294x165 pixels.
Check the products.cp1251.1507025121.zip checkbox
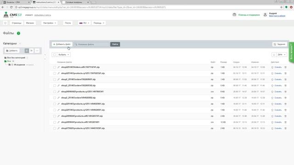[54, 73]
